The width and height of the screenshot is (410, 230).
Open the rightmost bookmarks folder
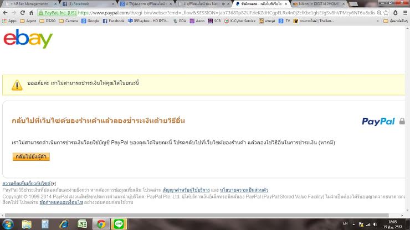396,21
